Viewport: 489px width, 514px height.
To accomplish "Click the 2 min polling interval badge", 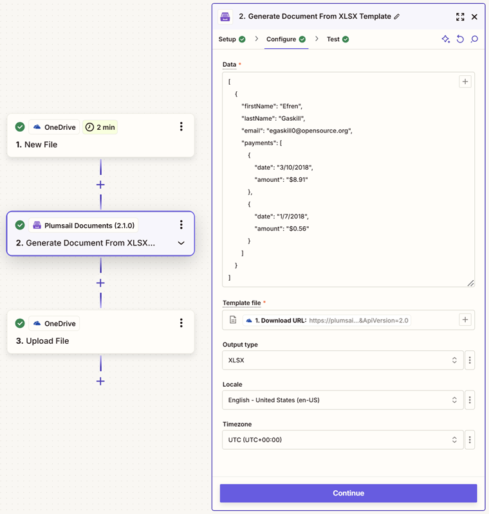I will 100,127.
